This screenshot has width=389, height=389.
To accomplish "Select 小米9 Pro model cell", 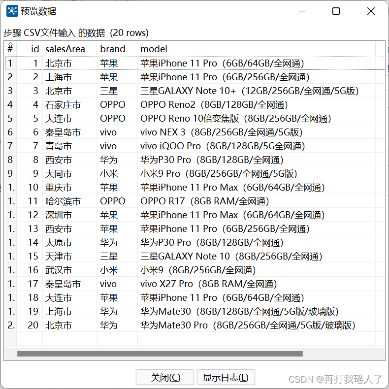I will 256,173.
